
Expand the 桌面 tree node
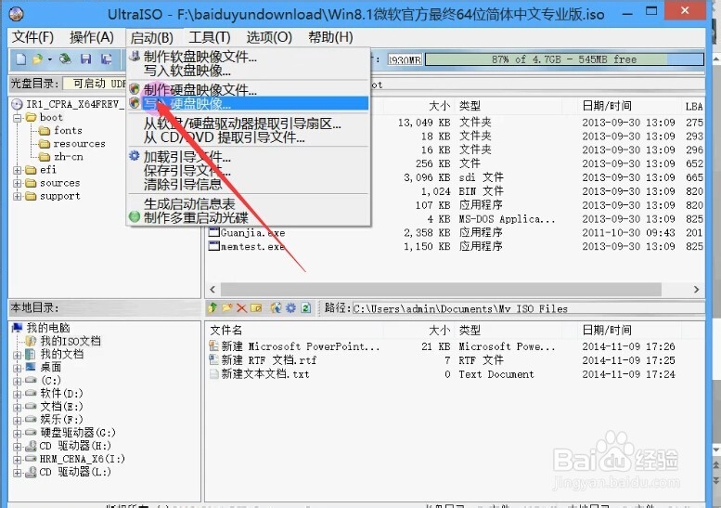(18, 368)
